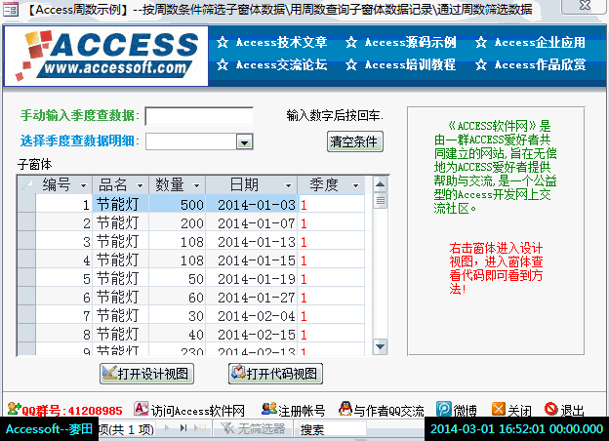
Task: Click cell with date 2014-01-03
Action: tap(252, 204)
